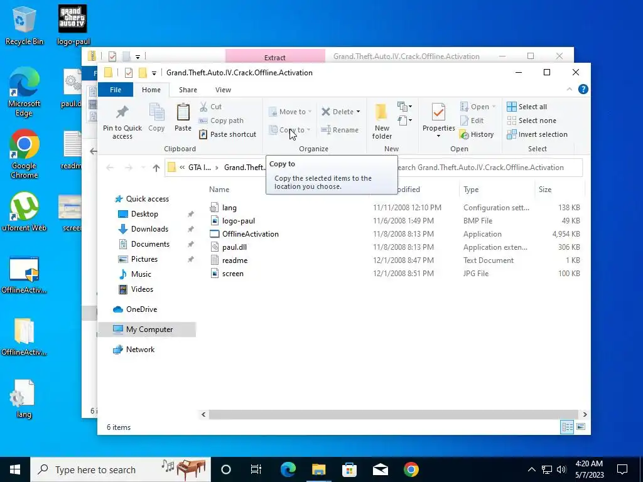Click Rename in Organize group
This screenshot has height=482, width=643.
340,130
